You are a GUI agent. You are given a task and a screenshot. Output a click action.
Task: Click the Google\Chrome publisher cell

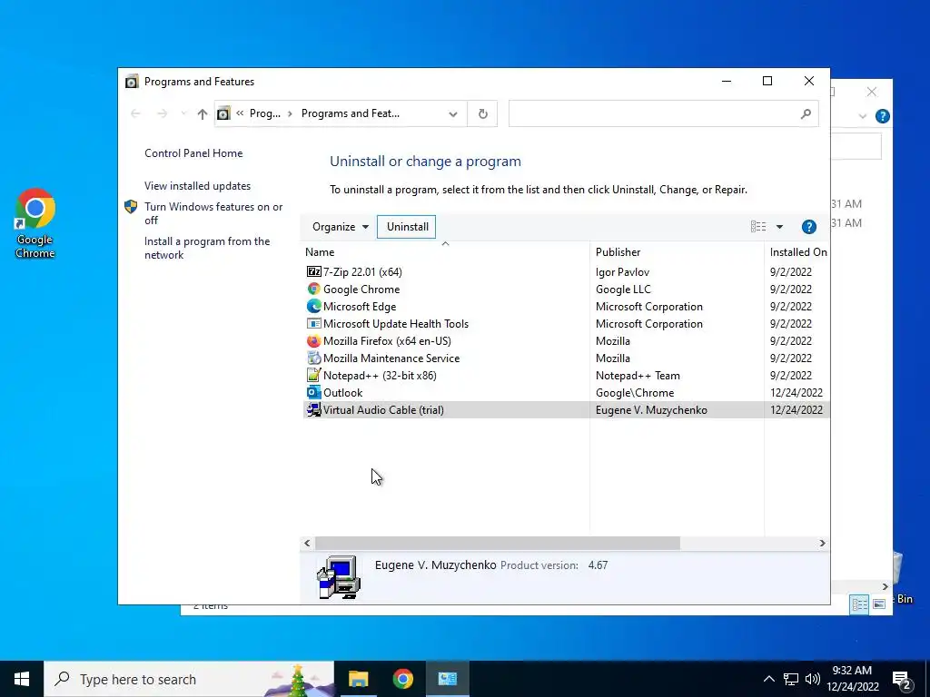point(635,392)
